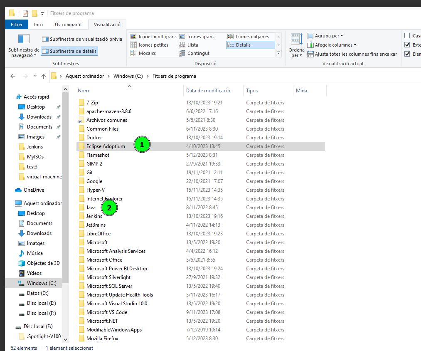Image resolution: width=421 pixels, height=351 pixels.
Task: Switch to the Inici tab
Action: (38, 25)
